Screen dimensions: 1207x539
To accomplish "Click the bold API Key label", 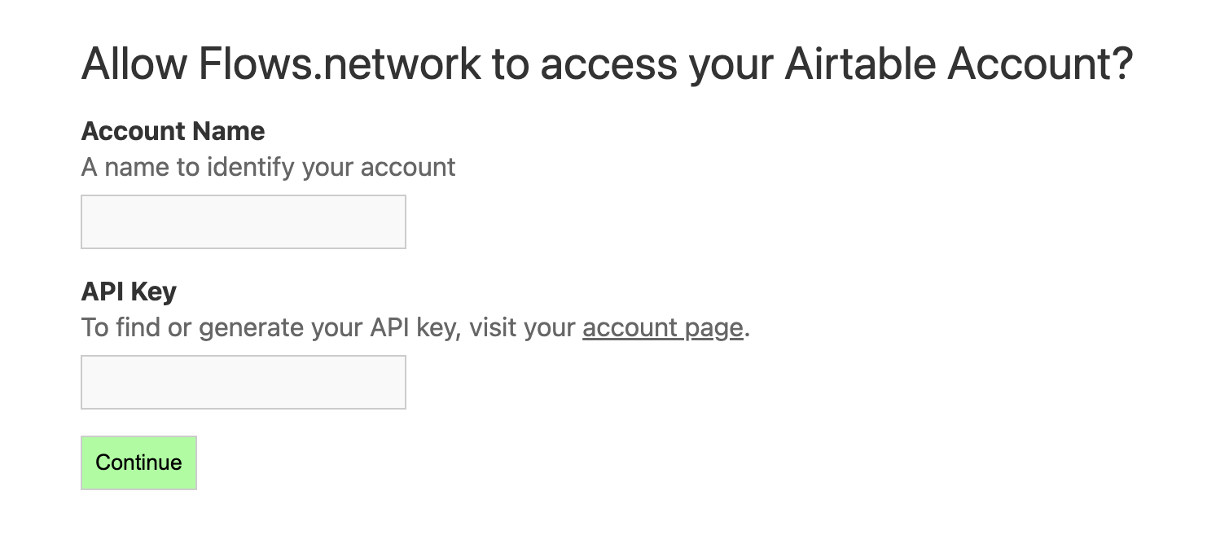I will click(129, 291).
